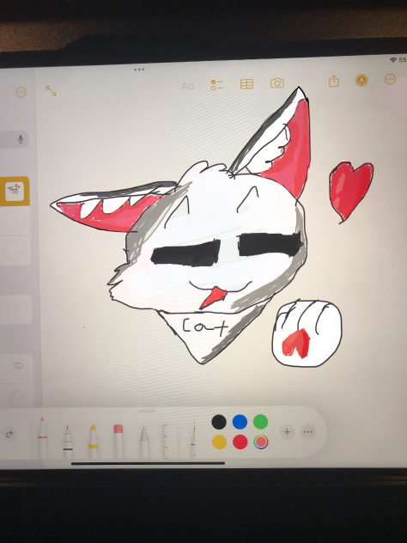Open the camera attachment menu
This screenshot has width=407, height=543.
(277, 82)
